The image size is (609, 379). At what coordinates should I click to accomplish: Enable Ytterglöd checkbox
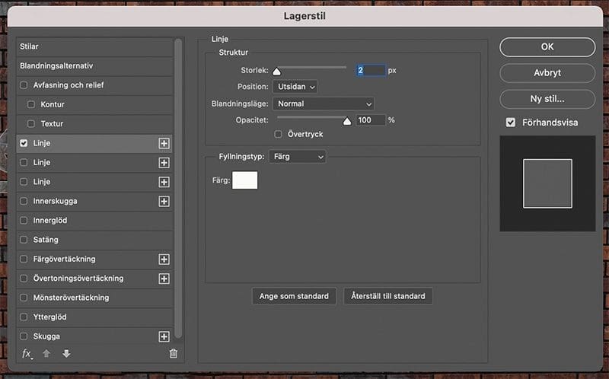coord(24,317)
